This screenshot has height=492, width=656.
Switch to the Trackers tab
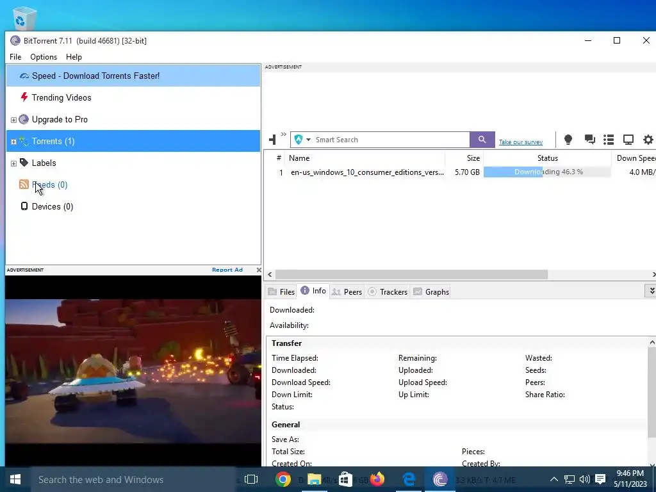(388, 291)
